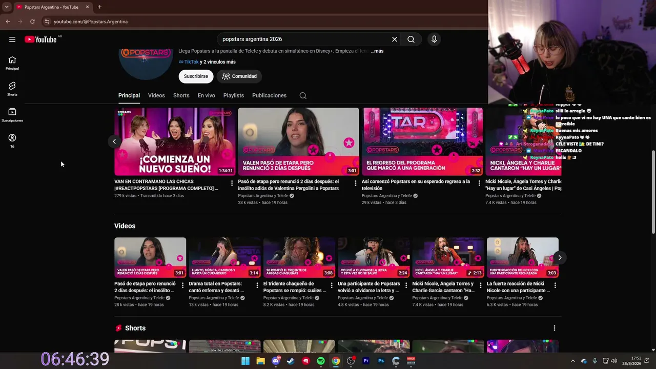656x369 pixels.
Task: Show more Videos with the right arrow
Action: tap(560, 258)
